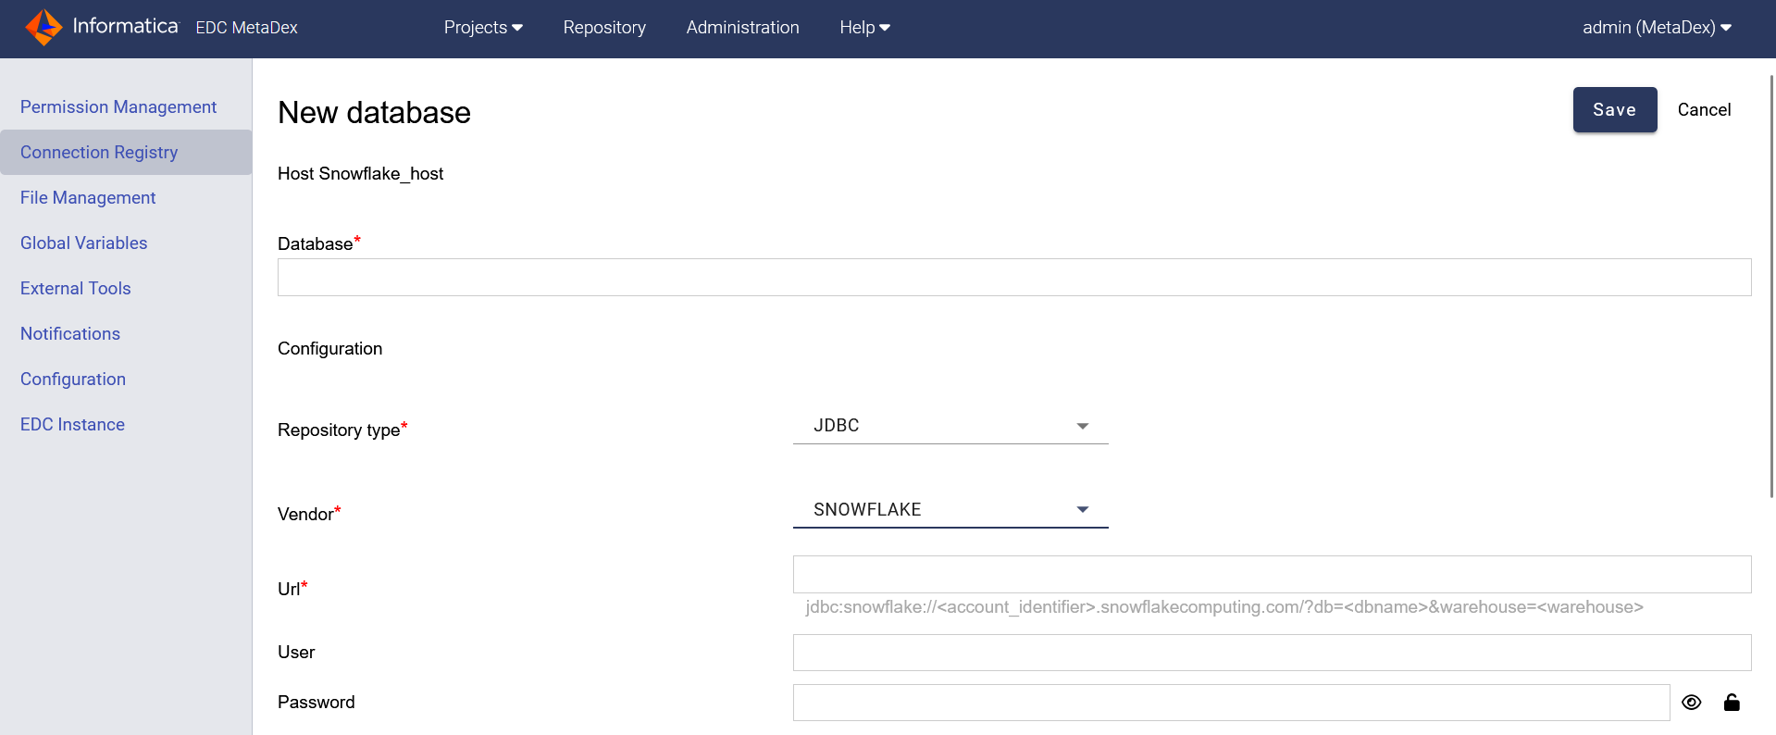Open the Vendor SNOWFLAKE dropdown
1776x735 pixels.
[x=950, y=510]
